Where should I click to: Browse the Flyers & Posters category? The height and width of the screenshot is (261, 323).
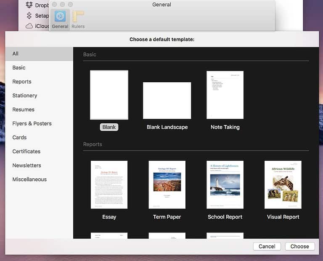click(32, 123)
